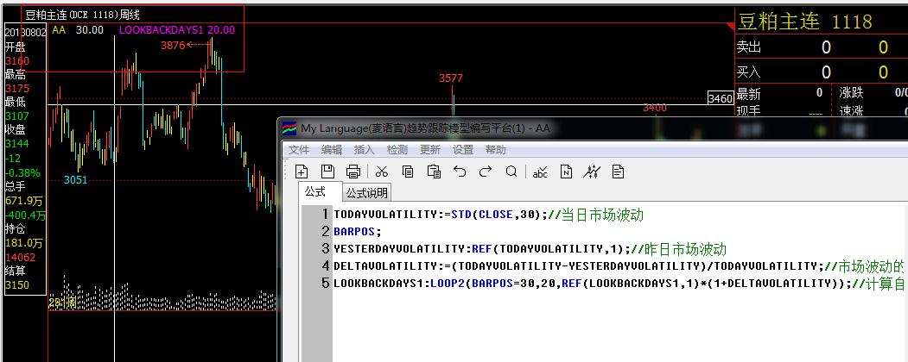Click the abc syntax check icon
The height and width of the screenshot is (362, 908).
[x=540, y=172]
